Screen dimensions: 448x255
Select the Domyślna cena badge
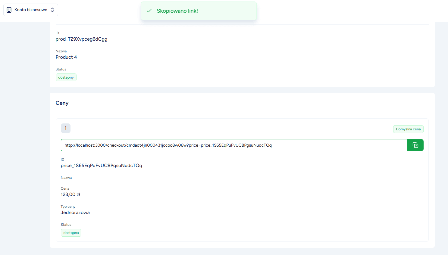tap(408, 129)
